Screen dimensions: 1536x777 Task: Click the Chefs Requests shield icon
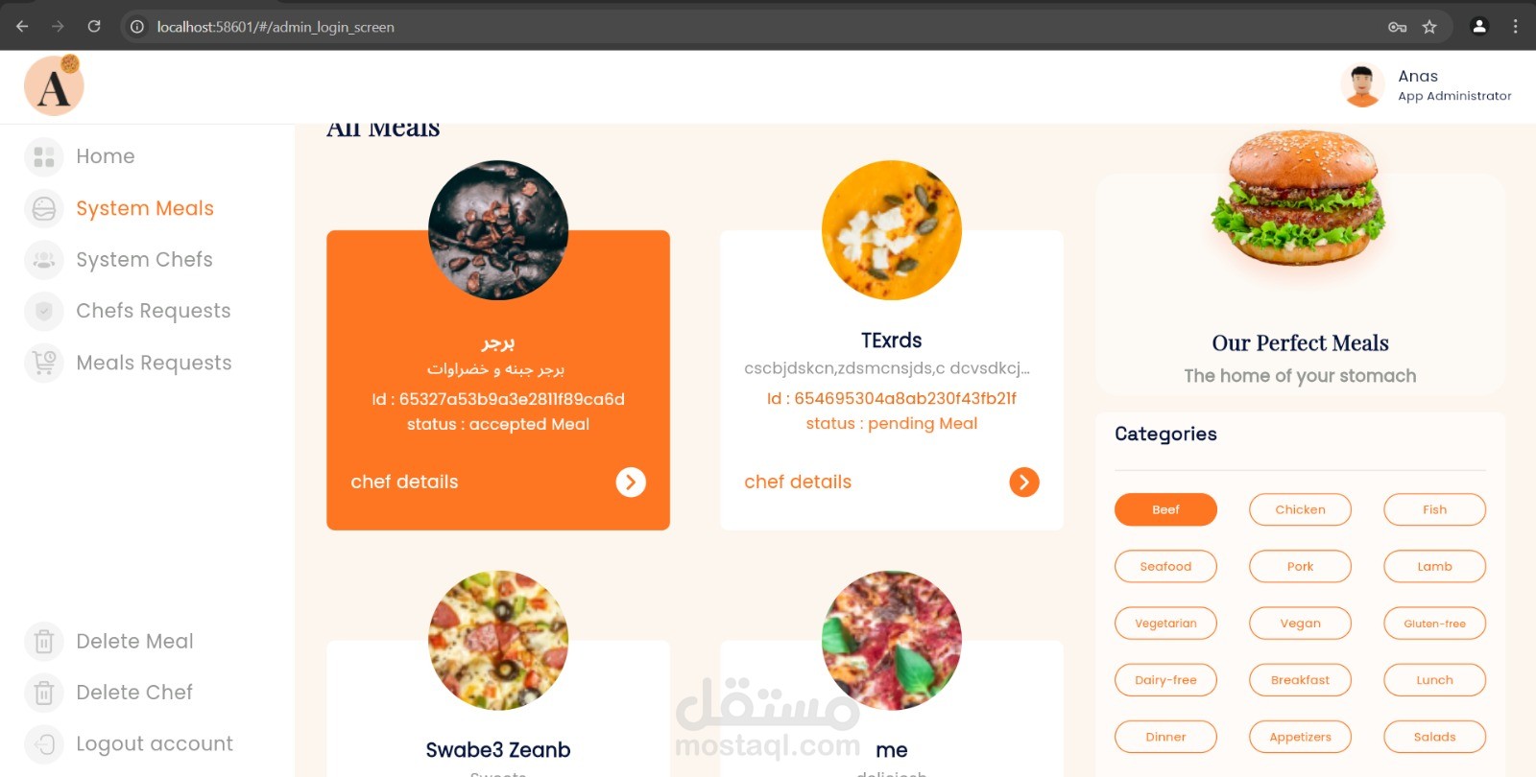pos(44,311)
